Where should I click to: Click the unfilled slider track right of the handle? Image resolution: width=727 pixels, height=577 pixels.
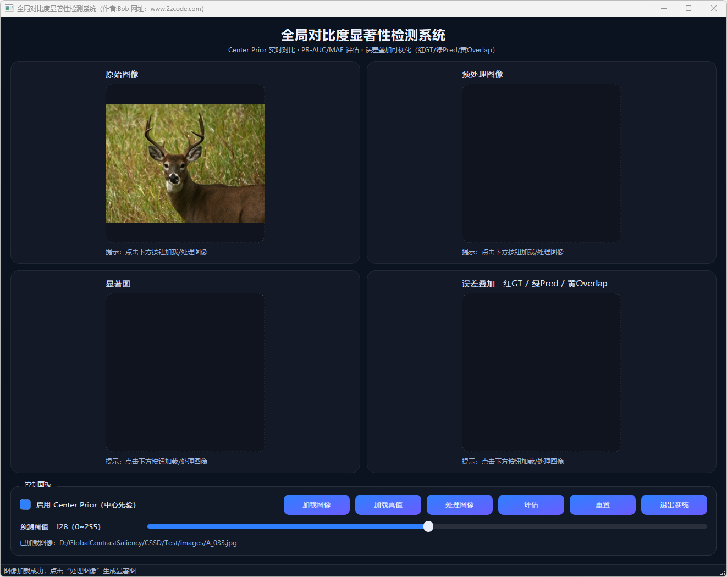click(x=566, y=526)
